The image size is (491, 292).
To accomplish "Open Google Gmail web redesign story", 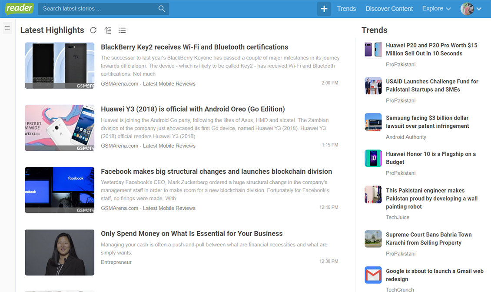I will tap(435, 275).
